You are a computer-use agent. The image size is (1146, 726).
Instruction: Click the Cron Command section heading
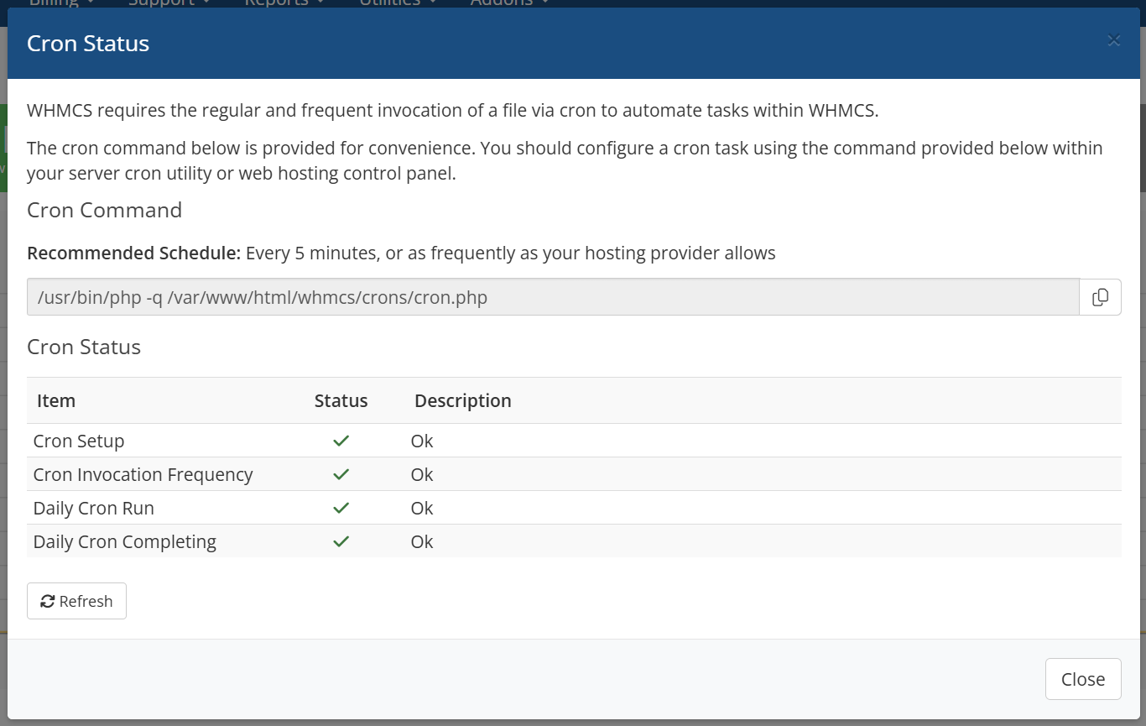click(104, 210)
